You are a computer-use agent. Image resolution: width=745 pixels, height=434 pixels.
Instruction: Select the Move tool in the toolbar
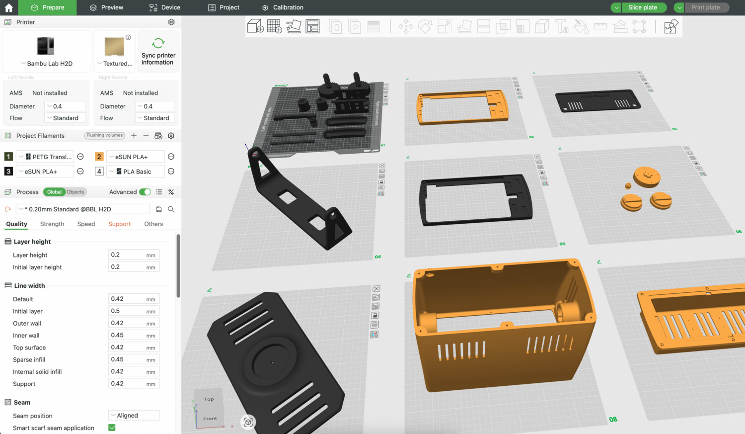[406, 26]
